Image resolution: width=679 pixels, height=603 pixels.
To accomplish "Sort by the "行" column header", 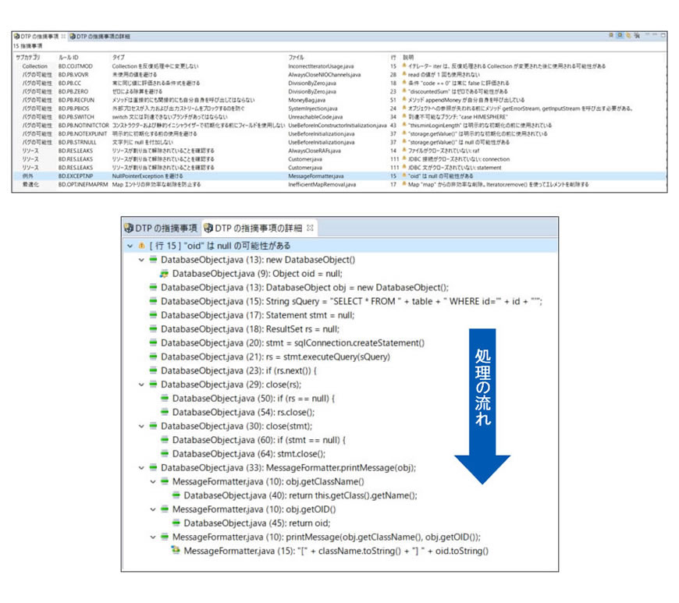I will (393, 57).
